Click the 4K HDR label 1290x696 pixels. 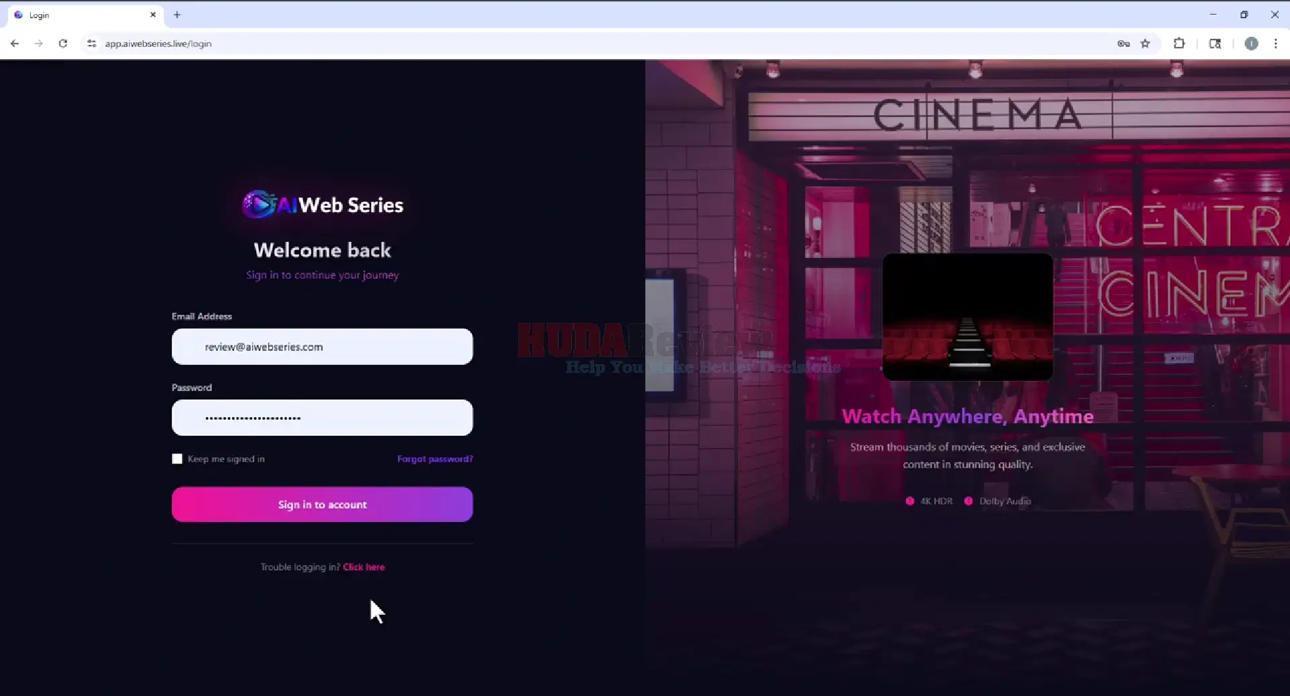(936, 501)
